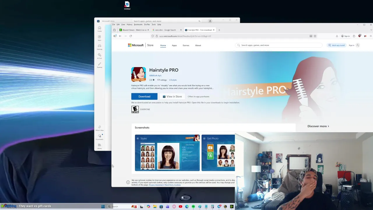This screenshot has width=373, height=210.
Task: Open AI Hub in Microsoft Store app sidebar
Action: click(99, 56)
